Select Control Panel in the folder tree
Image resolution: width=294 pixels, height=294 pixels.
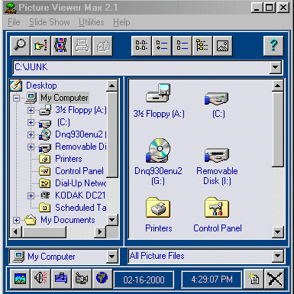tap(79, 171)
